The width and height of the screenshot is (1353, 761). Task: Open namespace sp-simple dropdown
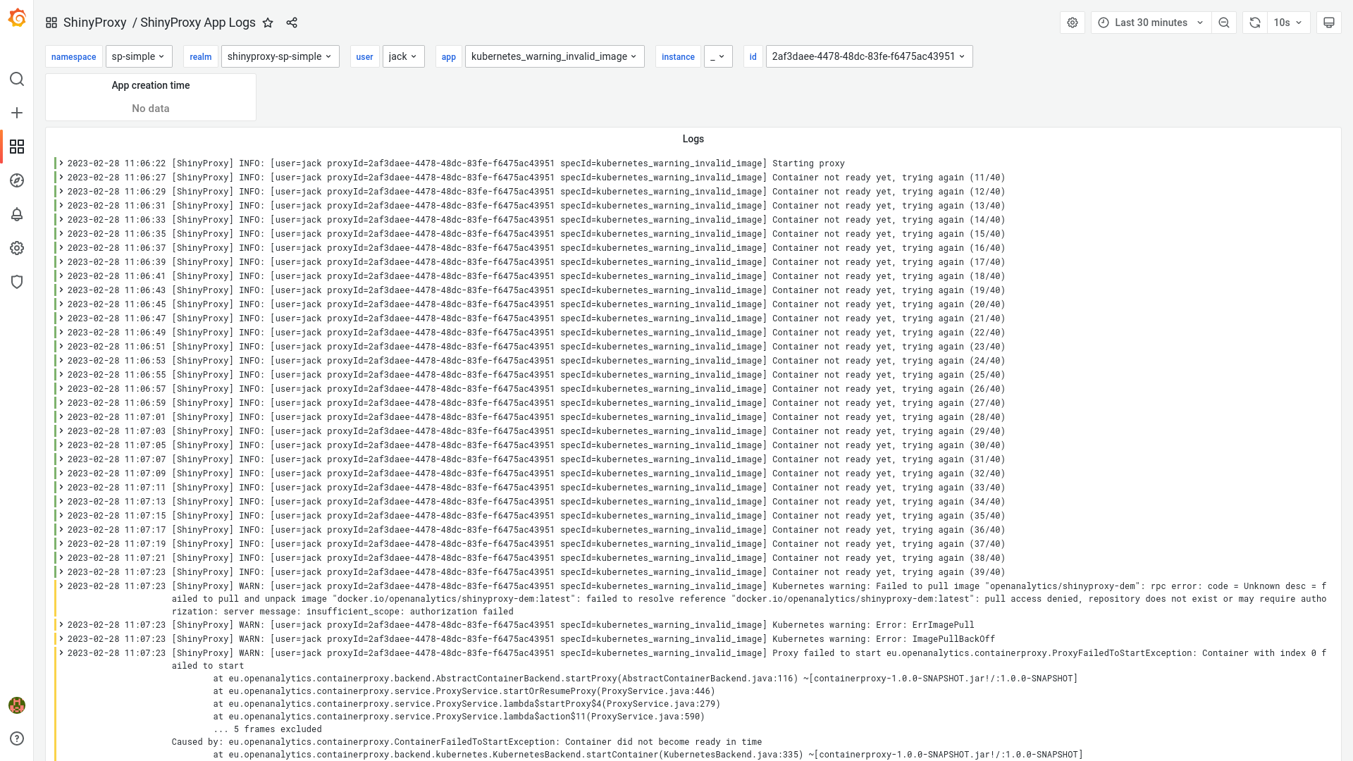click(x=139, y=56)
